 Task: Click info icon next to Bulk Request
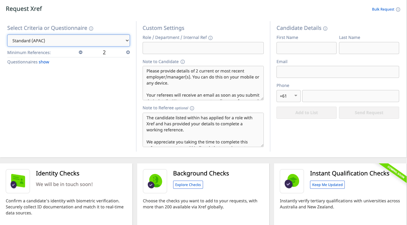tap(398, 9)
